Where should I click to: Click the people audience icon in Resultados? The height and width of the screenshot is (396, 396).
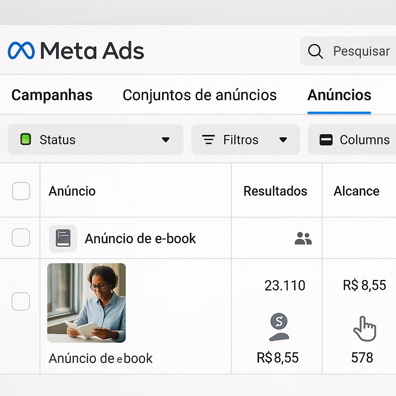303,238
